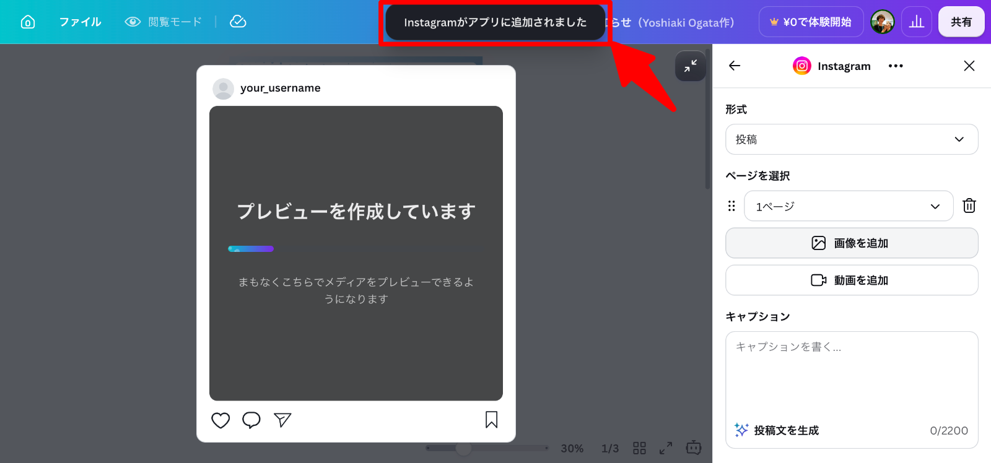Viewport: 991px width, 463px height.
Task: Click the your_username label in preview
Action: 281,88
